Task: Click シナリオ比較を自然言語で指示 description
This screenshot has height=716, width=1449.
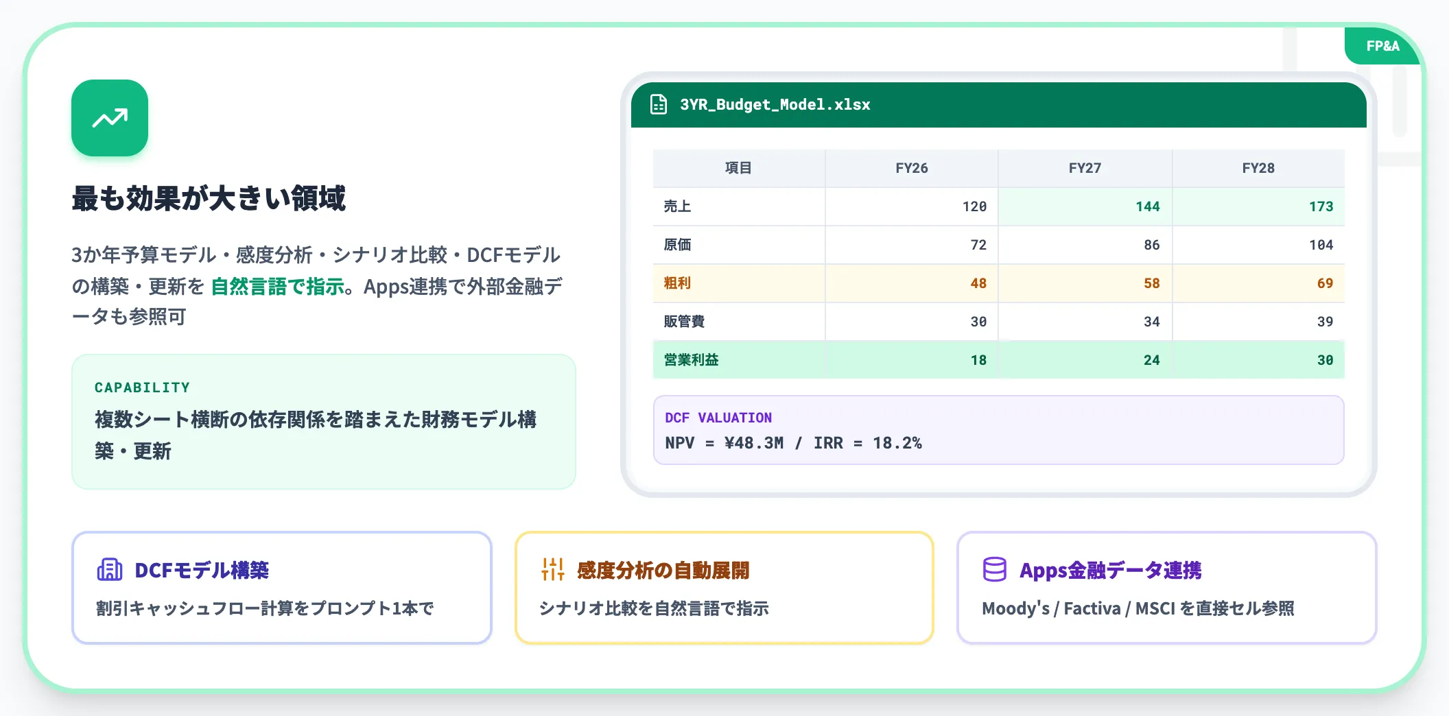Action: (654, 608)
